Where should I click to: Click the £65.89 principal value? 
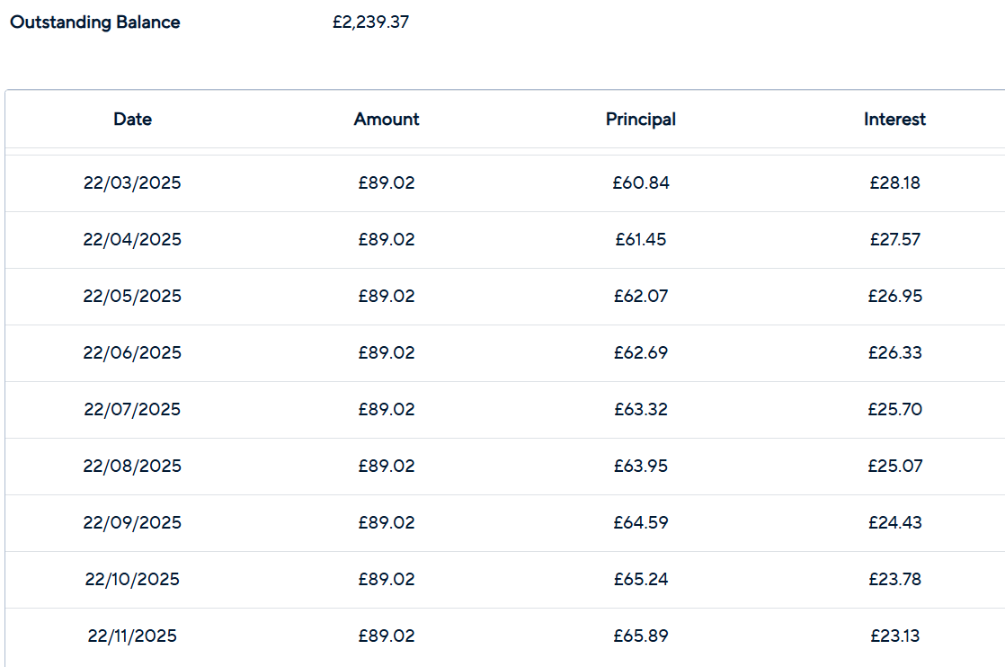point(641,636)
